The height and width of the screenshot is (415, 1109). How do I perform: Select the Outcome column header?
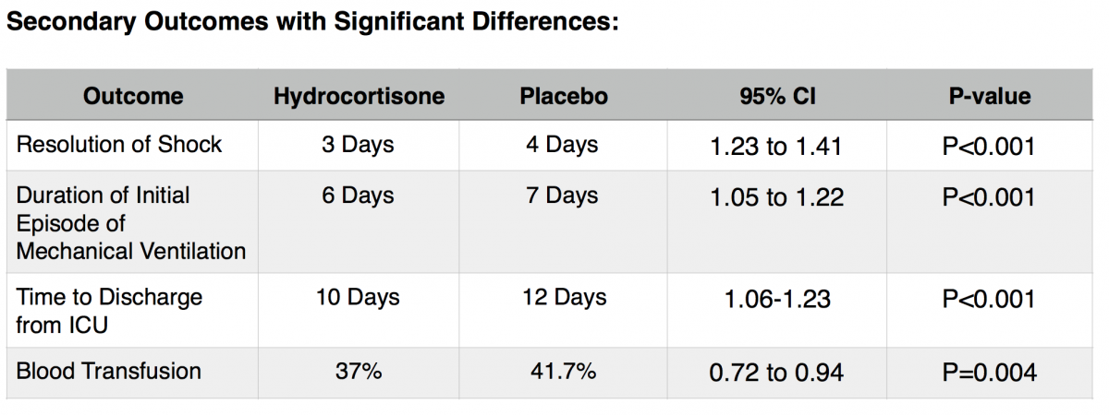133,96
